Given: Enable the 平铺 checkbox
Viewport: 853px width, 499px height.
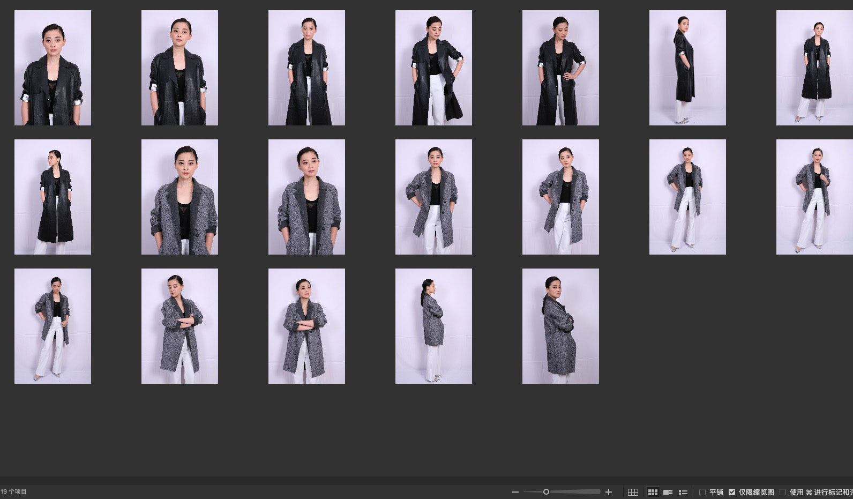Looking at the screenshot, I should pos(702,492).
